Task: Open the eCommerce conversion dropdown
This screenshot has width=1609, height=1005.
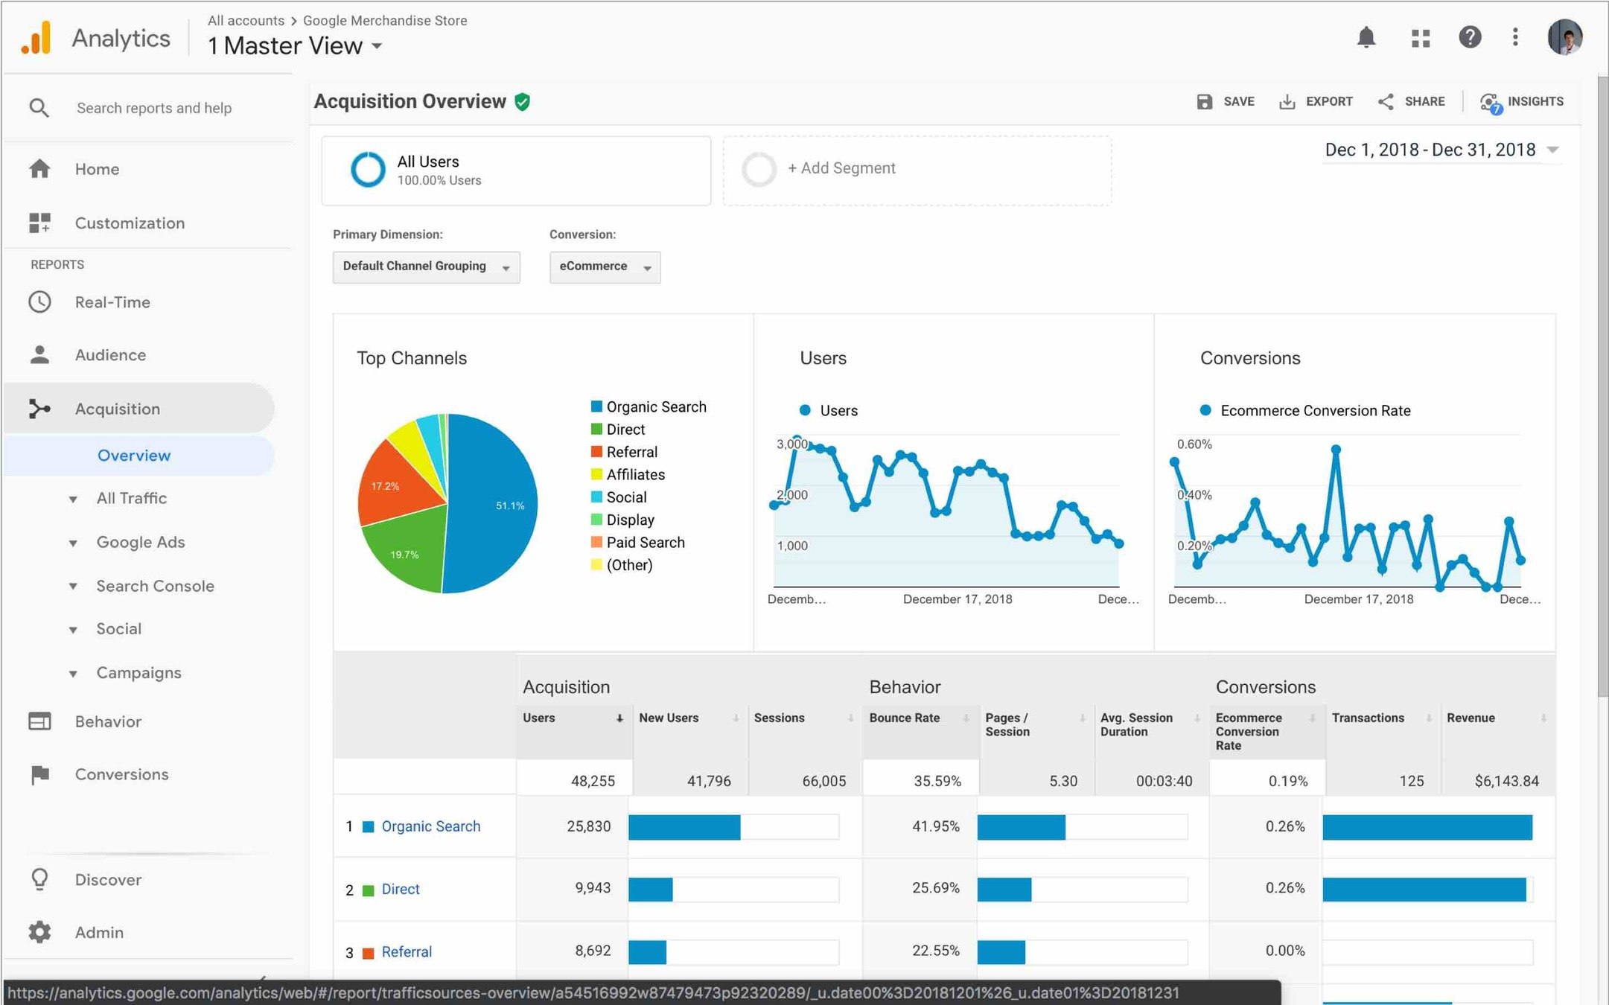Action: [x=605, y=267]
